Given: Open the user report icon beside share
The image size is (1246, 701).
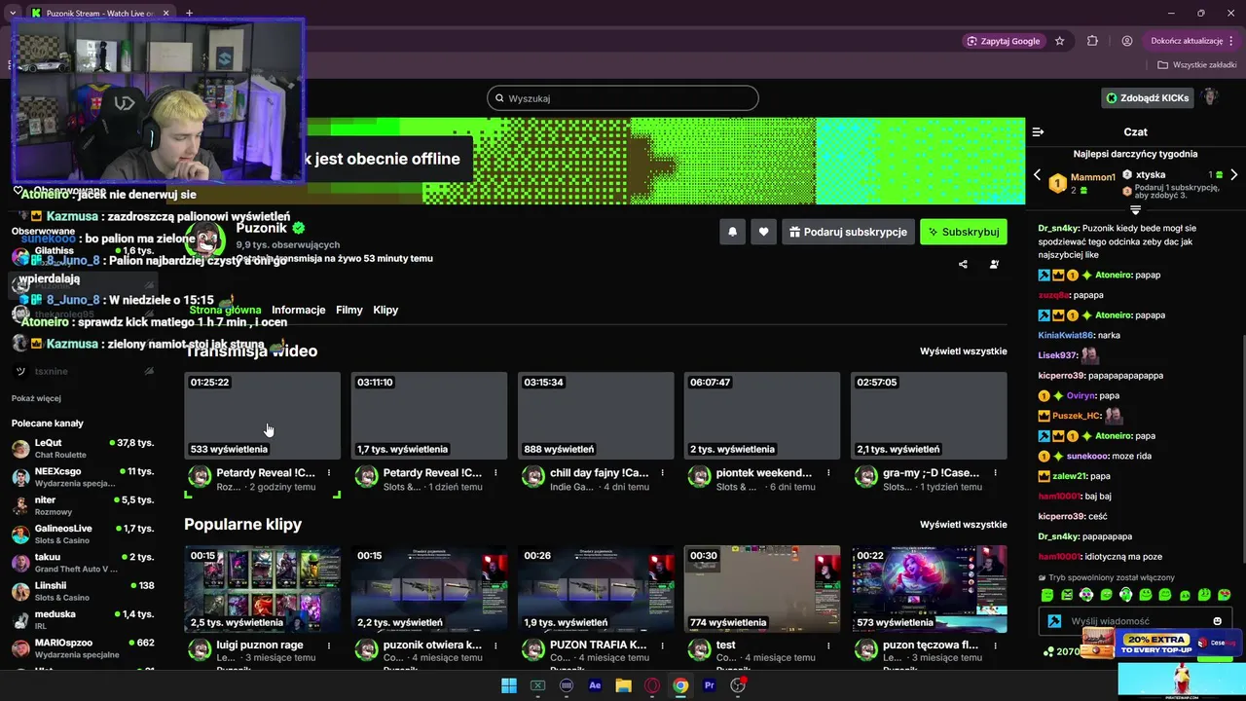Looking at the screenshot, I should pyautogui.click(x=994, y=264).
